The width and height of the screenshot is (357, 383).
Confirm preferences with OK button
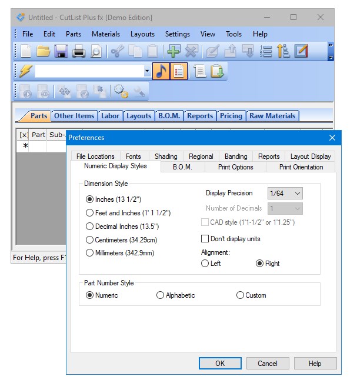pyautogui.click(x=220, y=364)
